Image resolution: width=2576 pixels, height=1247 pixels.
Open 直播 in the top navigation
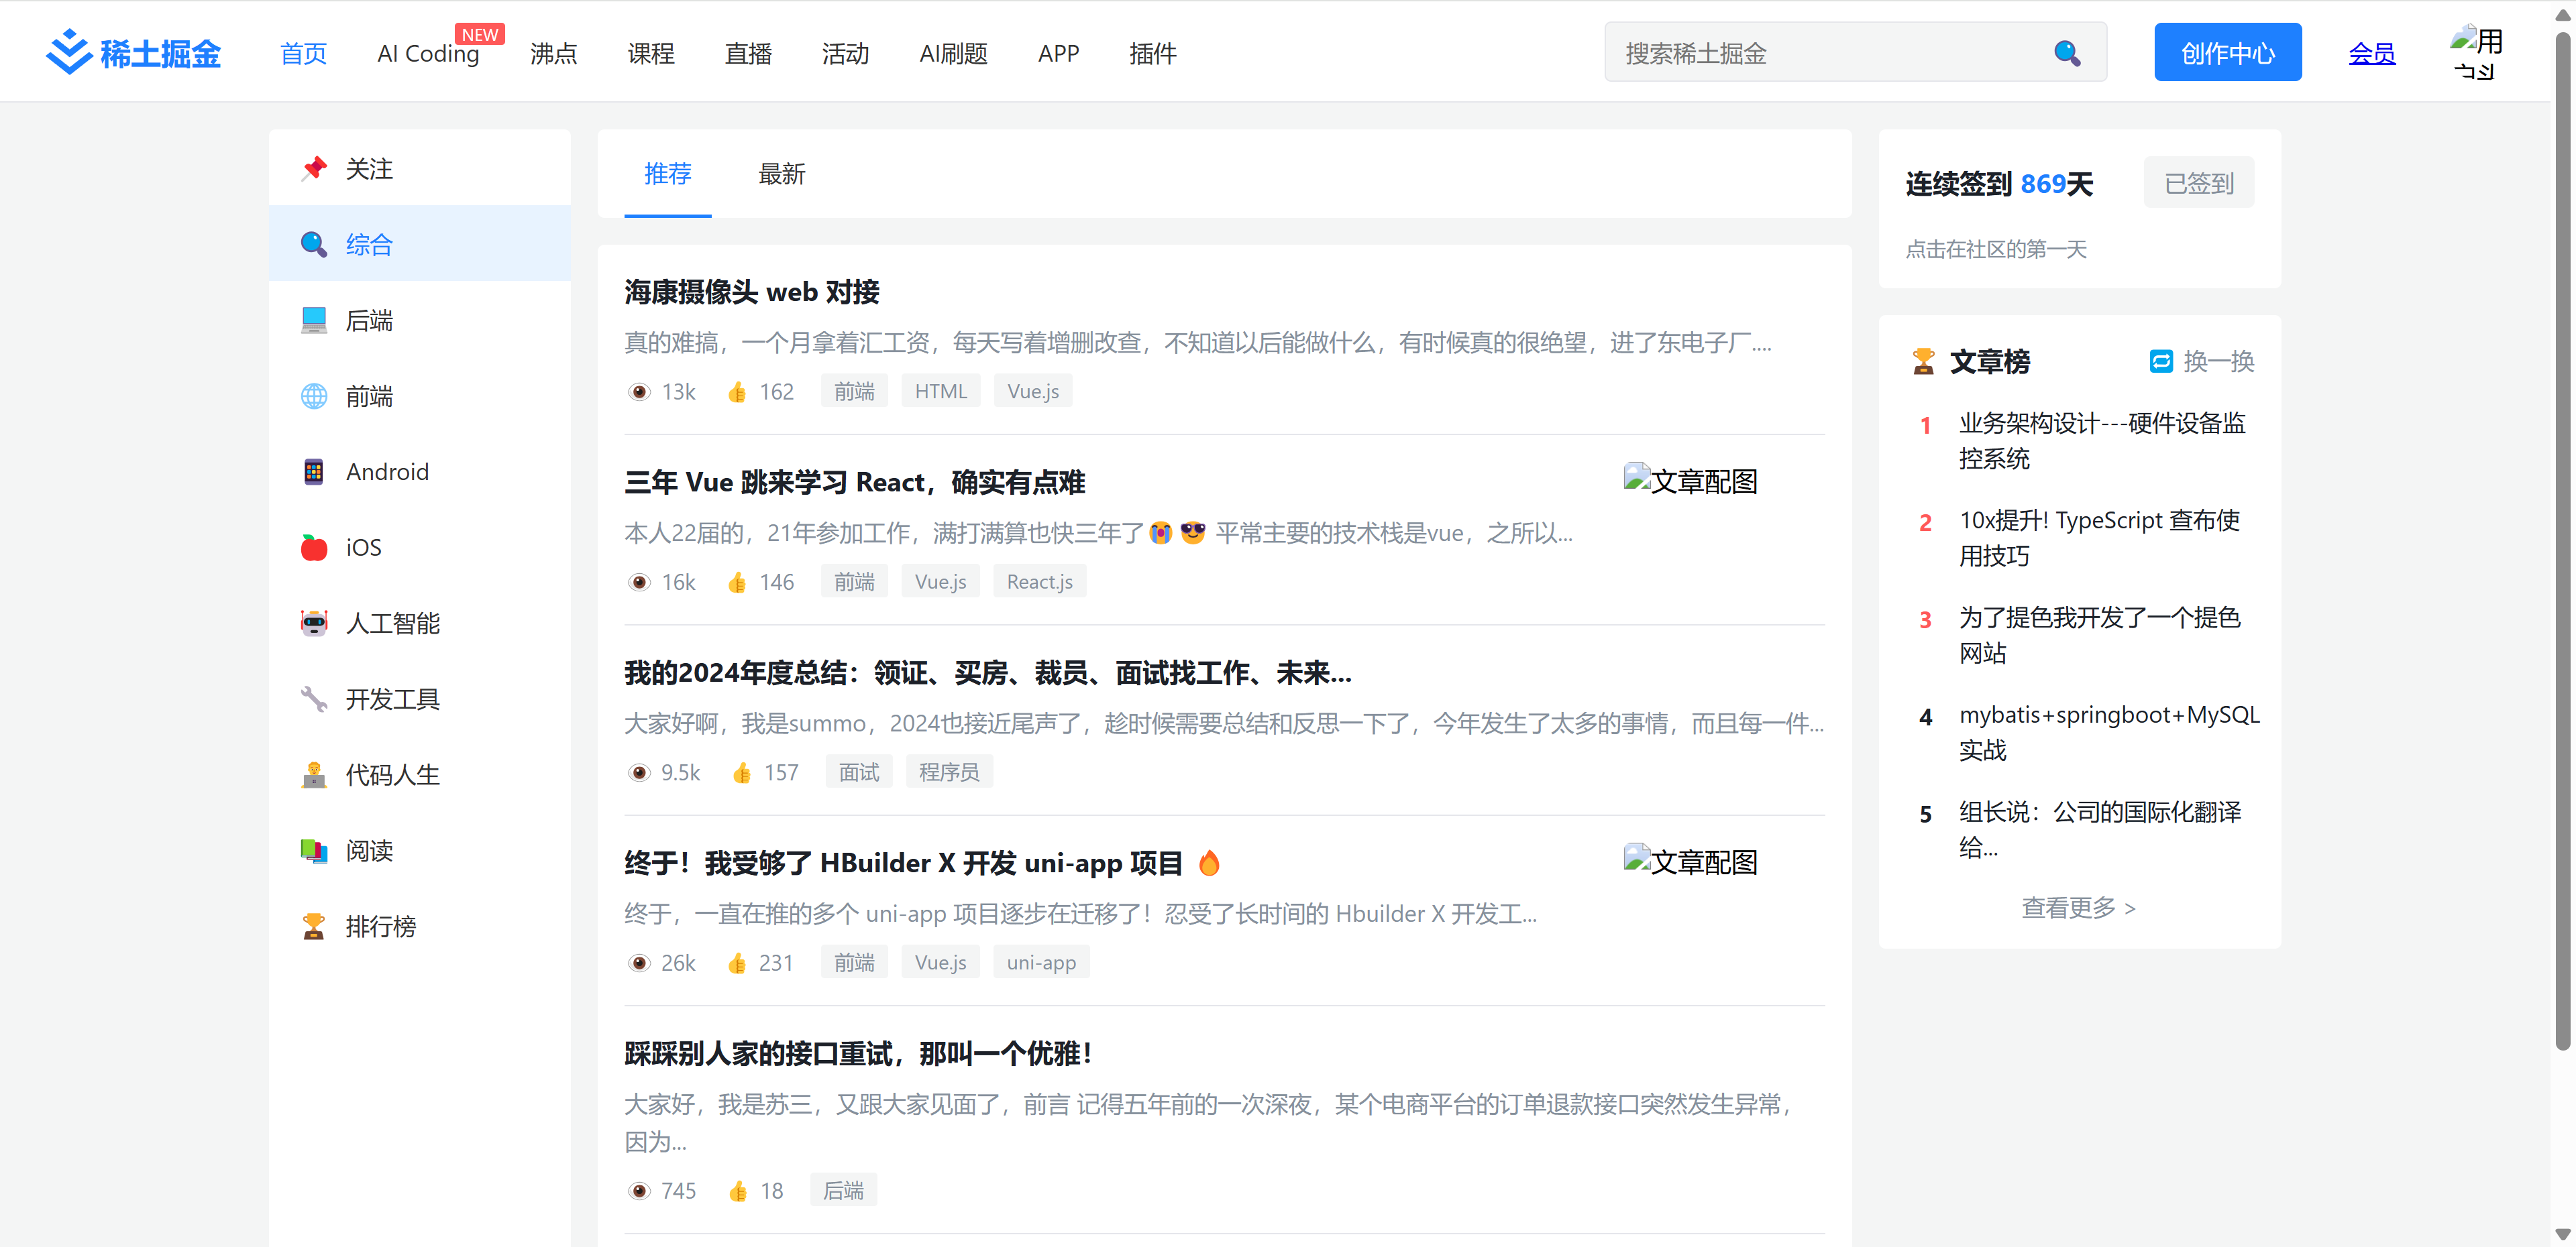(748, 54)
